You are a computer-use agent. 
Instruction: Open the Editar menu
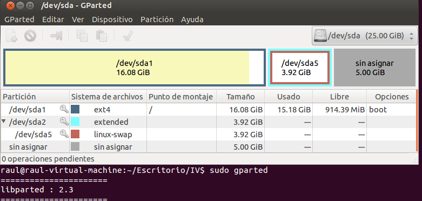pyautogui.click(x=53, y=19)
